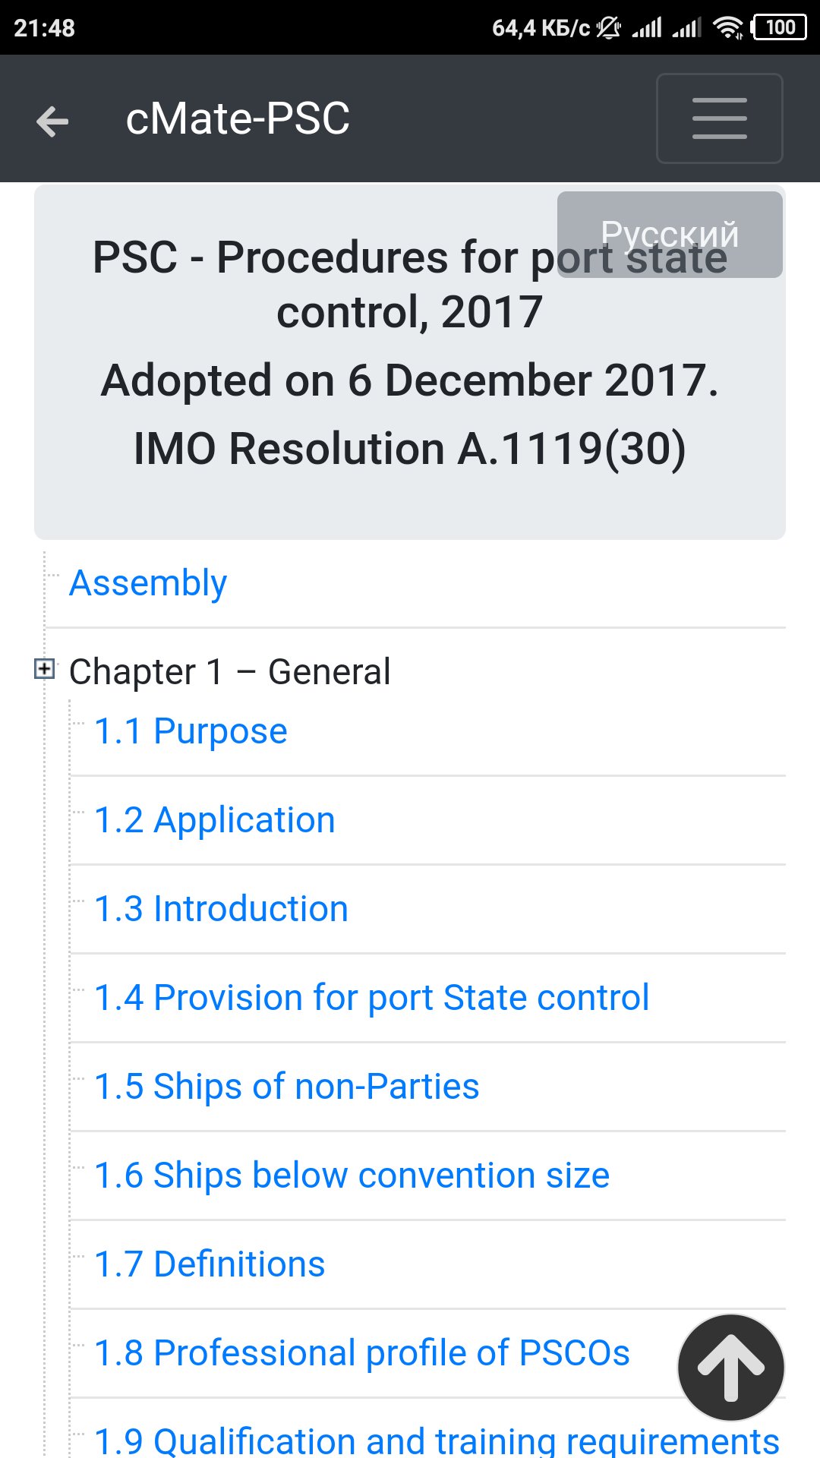
Task: Select Chapter 1 – General heading
Action: click(229, 672)
